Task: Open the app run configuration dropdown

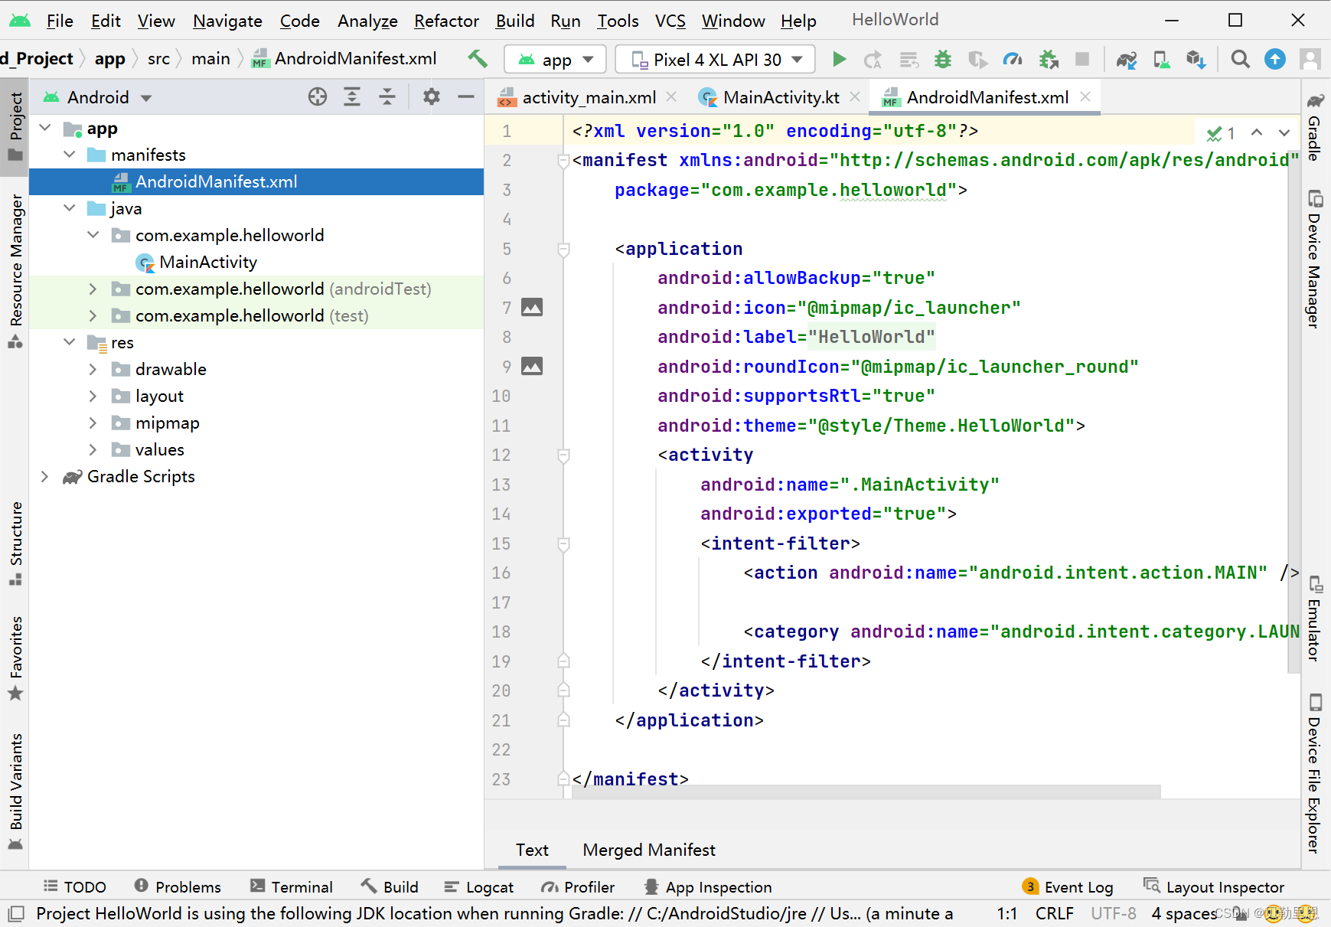Action: pos(555,59)
